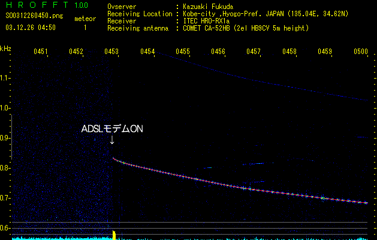This screenshot has width=377, height=240.
Task: Click the down arrow under ADSL annotation
Action: tap(112, 140)
